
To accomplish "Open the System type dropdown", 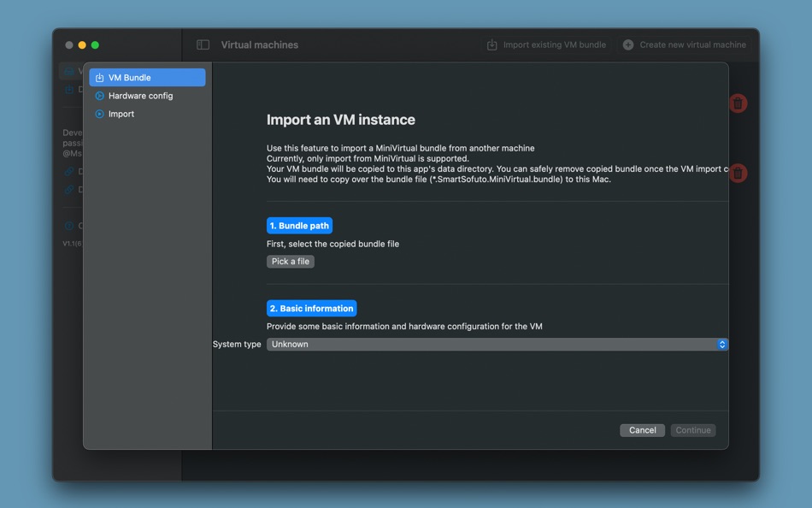I will coord(497,344).
